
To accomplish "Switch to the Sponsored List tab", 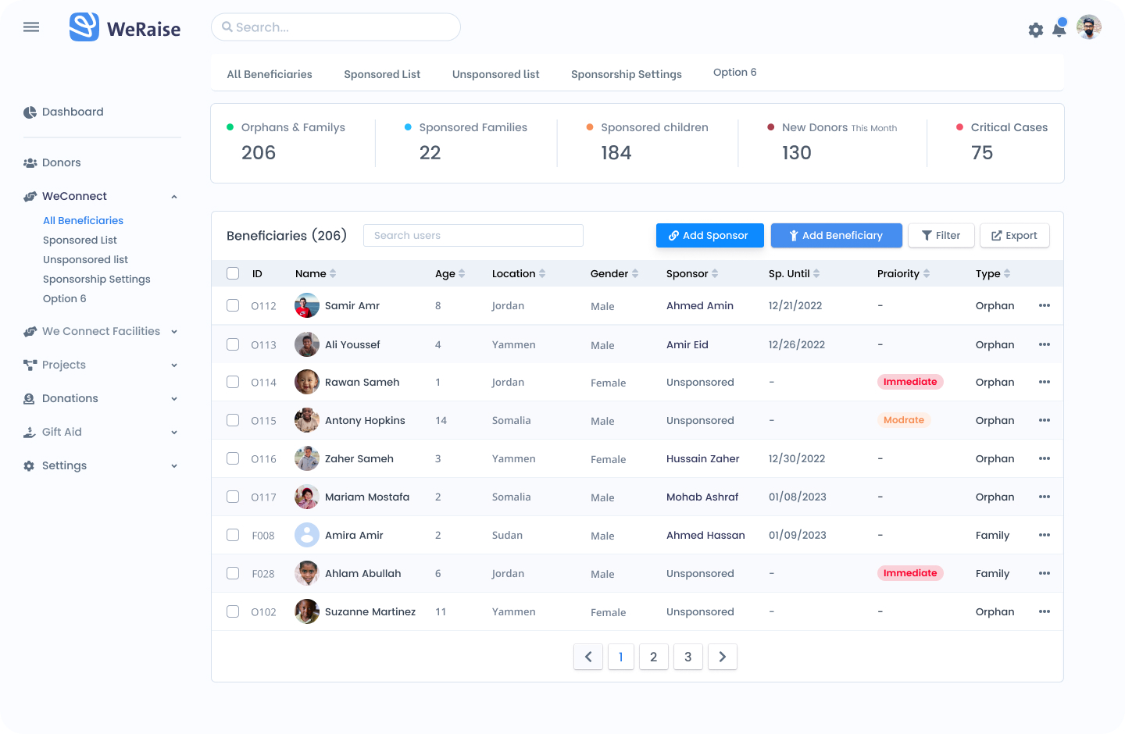I will tap(382, 74).
